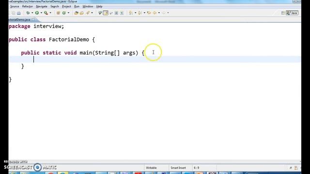Toggle Breadcrumb in the toolbar
The height and width of the screenshot is (174, 310).
coord(100,13)
